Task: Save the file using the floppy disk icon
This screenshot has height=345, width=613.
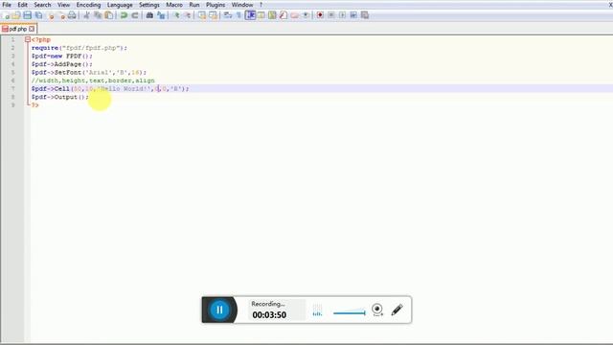Action: click(x=27, y=15)
